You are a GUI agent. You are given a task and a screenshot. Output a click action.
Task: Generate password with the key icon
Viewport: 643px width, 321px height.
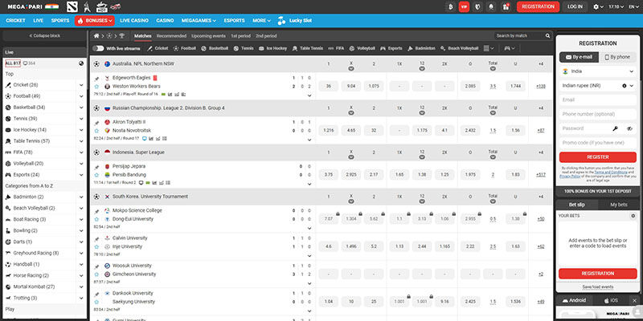(x=615, y=128)
